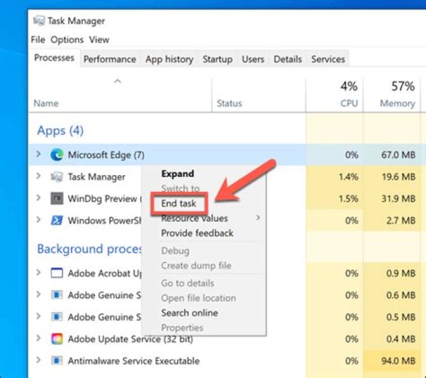
Task: Open the Startup tab
Action: coord(217,59)
